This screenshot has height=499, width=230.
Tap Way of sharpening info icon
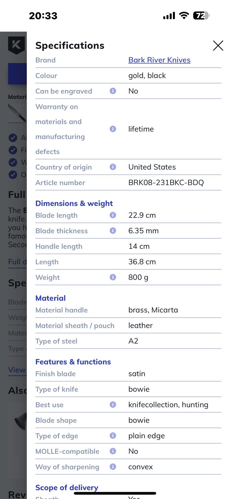[113, 467]
